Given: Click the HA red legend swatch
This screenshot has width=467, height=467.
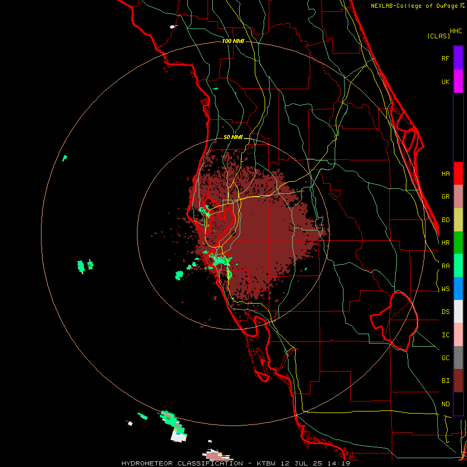Looking at the screenshot, I should pyautogui.click(x=458, y=173).
